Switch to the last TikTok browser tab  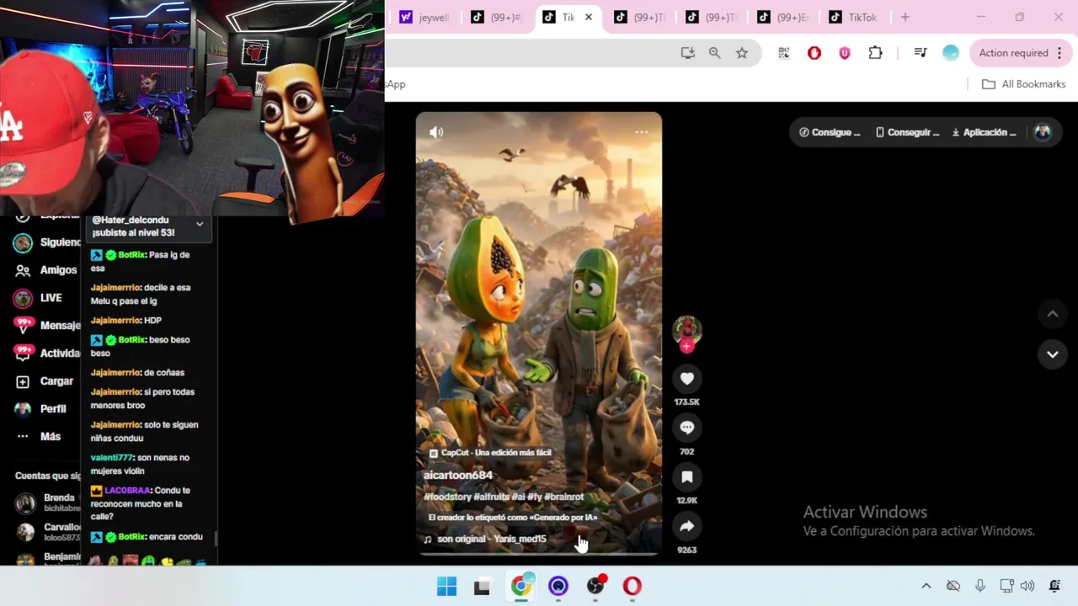(x=854, y=17)
